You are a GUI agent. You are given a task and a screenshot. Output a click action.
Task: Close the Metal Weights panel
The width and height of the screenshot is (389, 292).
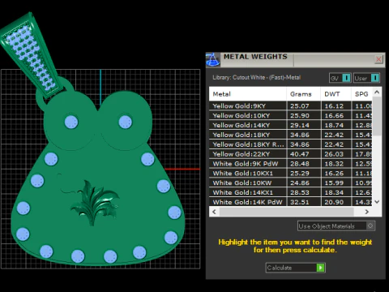378,59
